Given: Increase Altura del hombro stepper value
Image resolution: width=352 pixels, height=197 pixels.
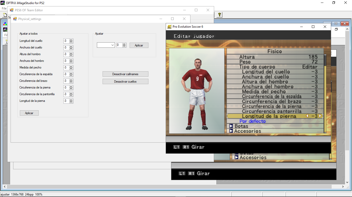Looking at the screenshot, I should point(71,53).
